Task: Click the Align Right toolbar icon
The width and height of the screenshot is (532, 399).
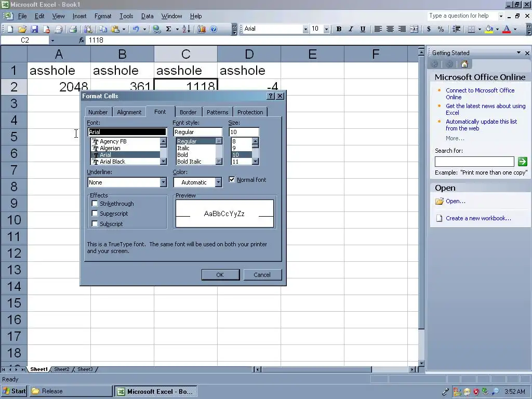Action: (x=402, y=29)
